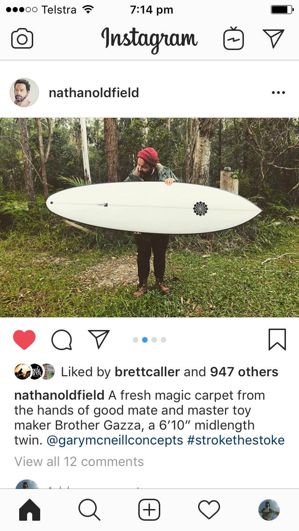Open the 947 others likes list
The height and width of the screenshot is (531, 299).
(244, 372)
